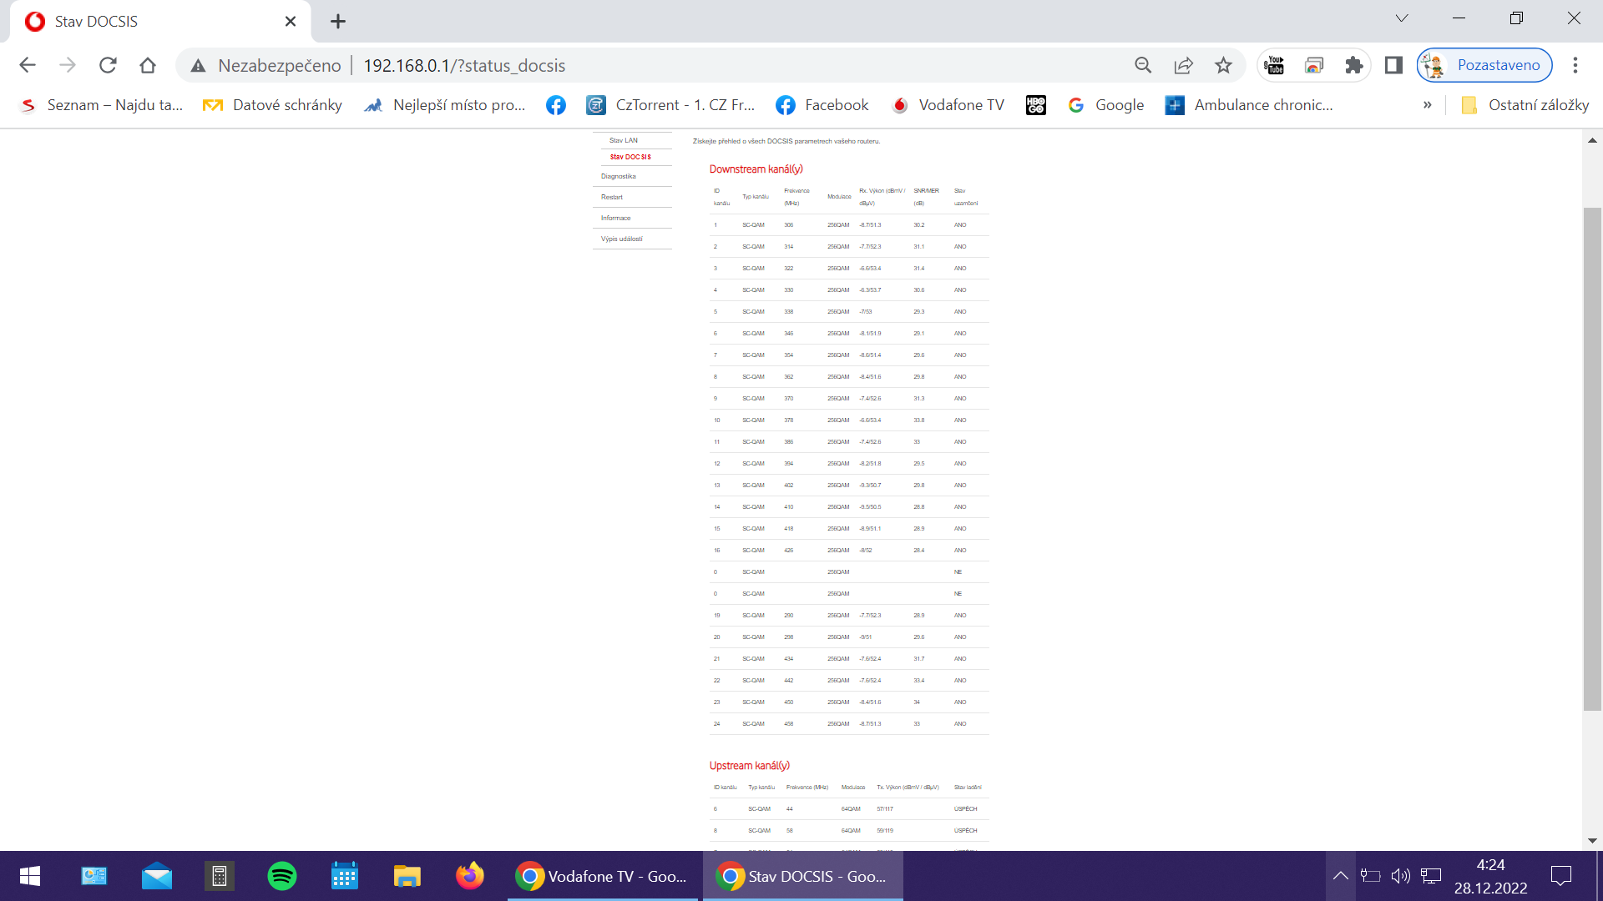Image resolution: width=1603 pixels, height=901 pixels.
Task: Open tab search dropdown arrow
Action: point(1402,18)
